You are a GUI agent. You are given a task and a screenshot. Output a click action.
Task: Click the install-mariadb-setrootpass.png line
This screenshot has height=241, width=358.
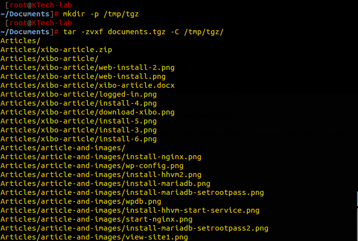click(132, 192)
